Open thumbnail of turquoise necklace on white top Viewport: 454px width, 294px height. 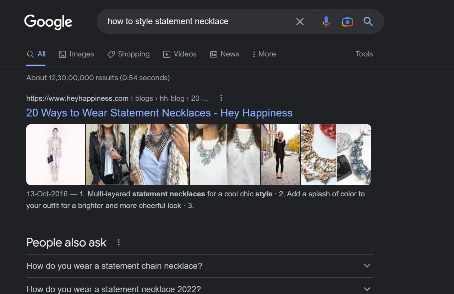(208, 154)
